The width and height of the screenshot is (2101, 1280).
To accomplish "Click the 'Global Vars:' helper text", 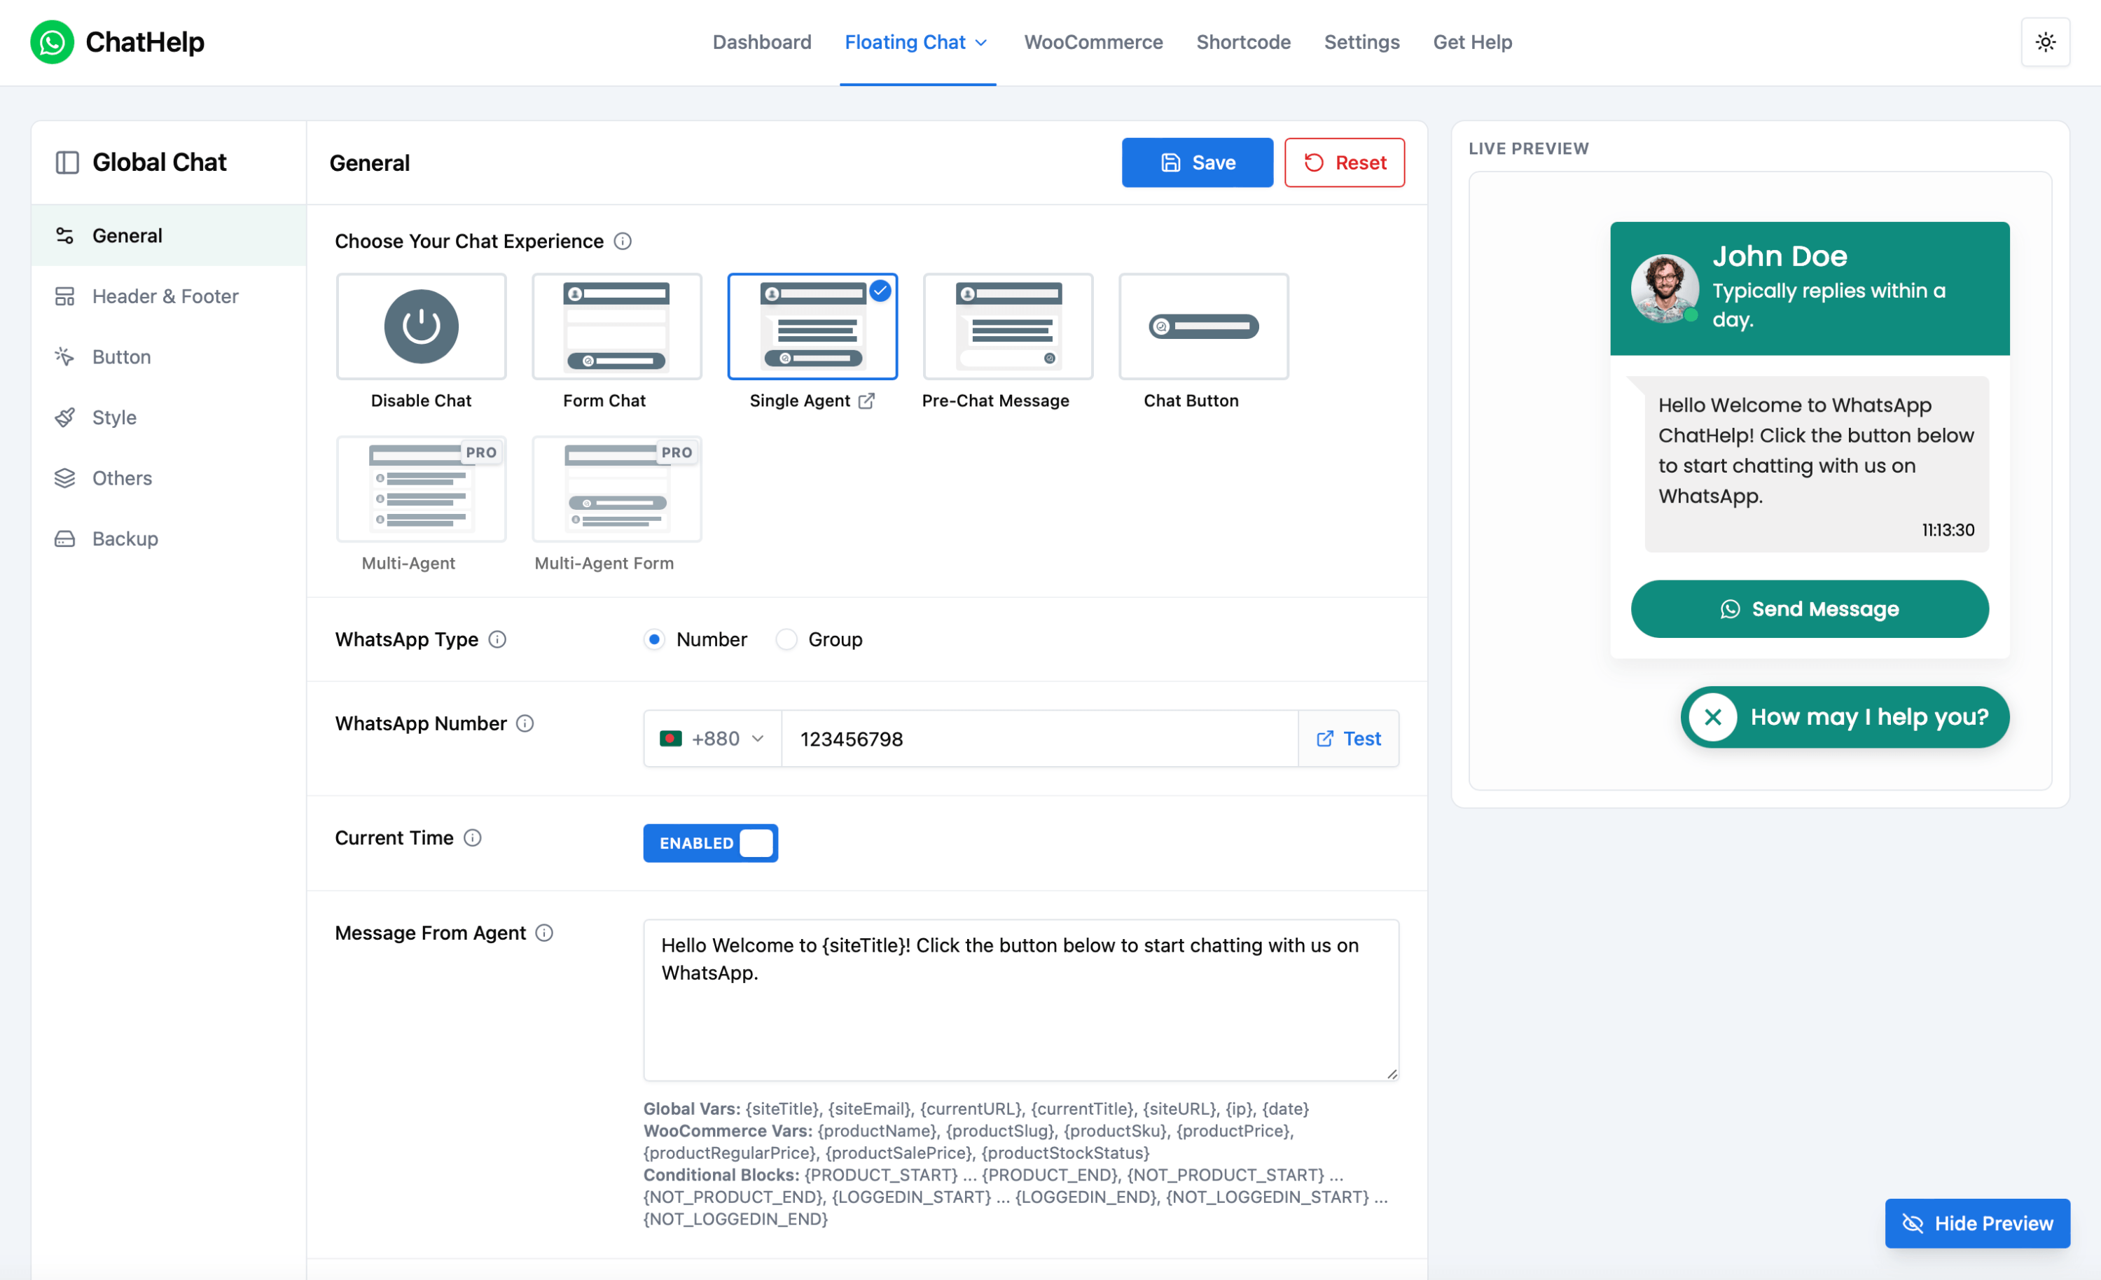I will tap(691, 1108).
